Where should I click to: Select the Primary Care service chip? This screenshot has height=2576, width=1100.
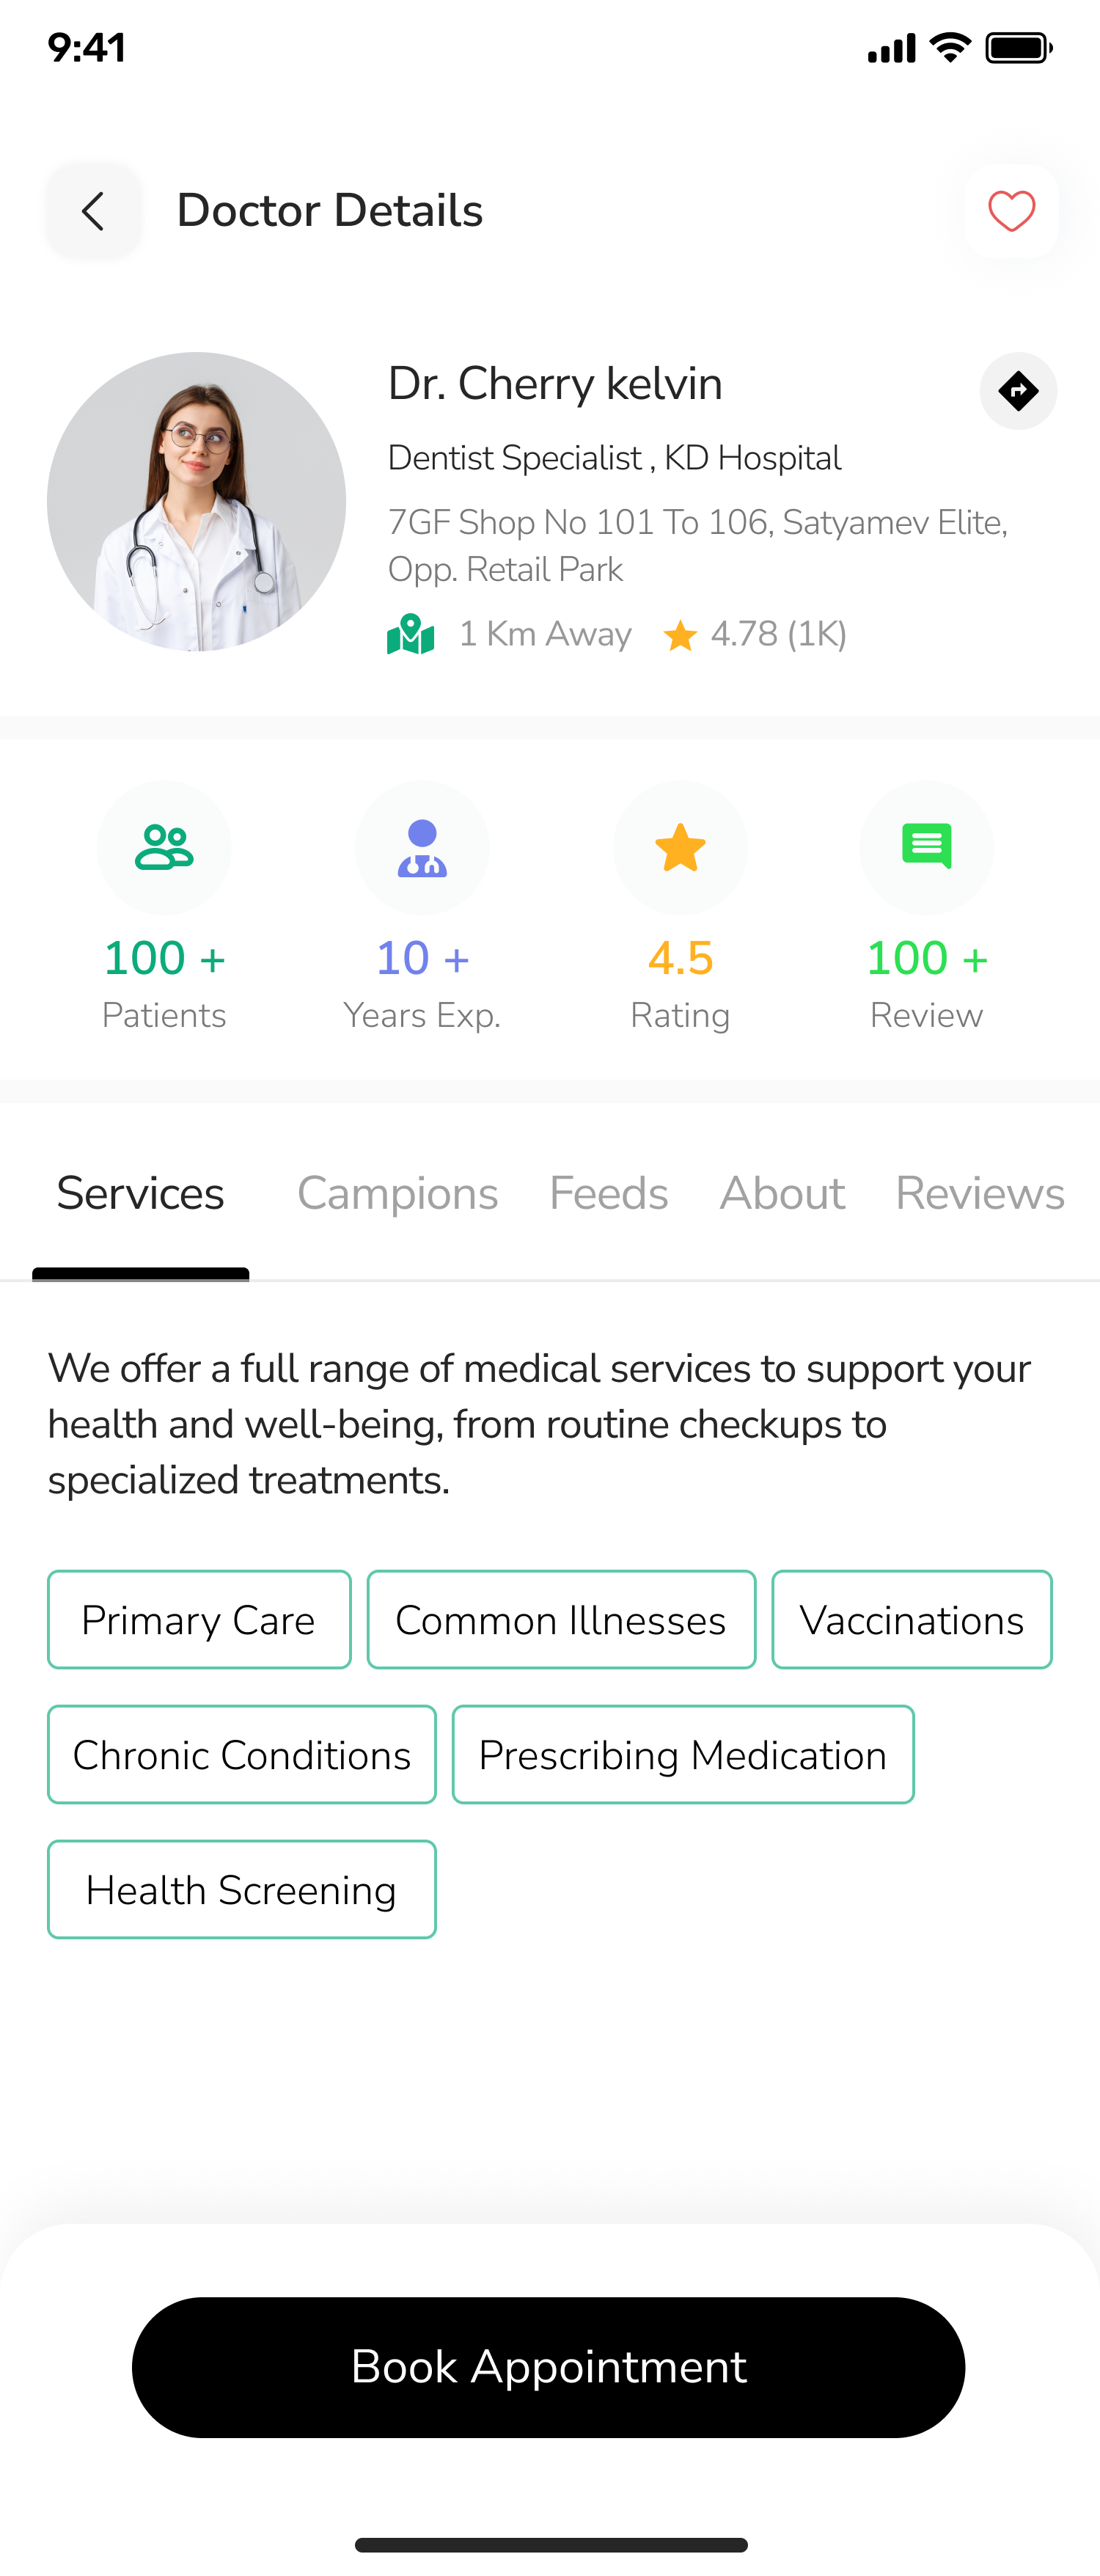click(x=199, y=1620)
